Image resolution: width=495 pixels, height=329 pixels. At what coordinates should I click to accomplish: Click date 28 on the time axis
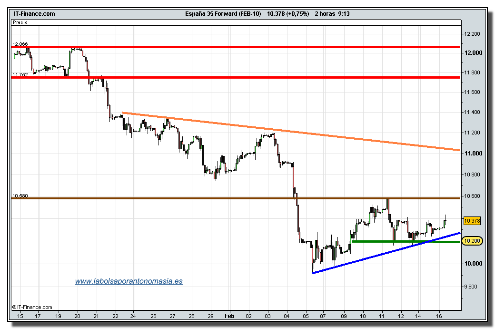tap(192, 316)
